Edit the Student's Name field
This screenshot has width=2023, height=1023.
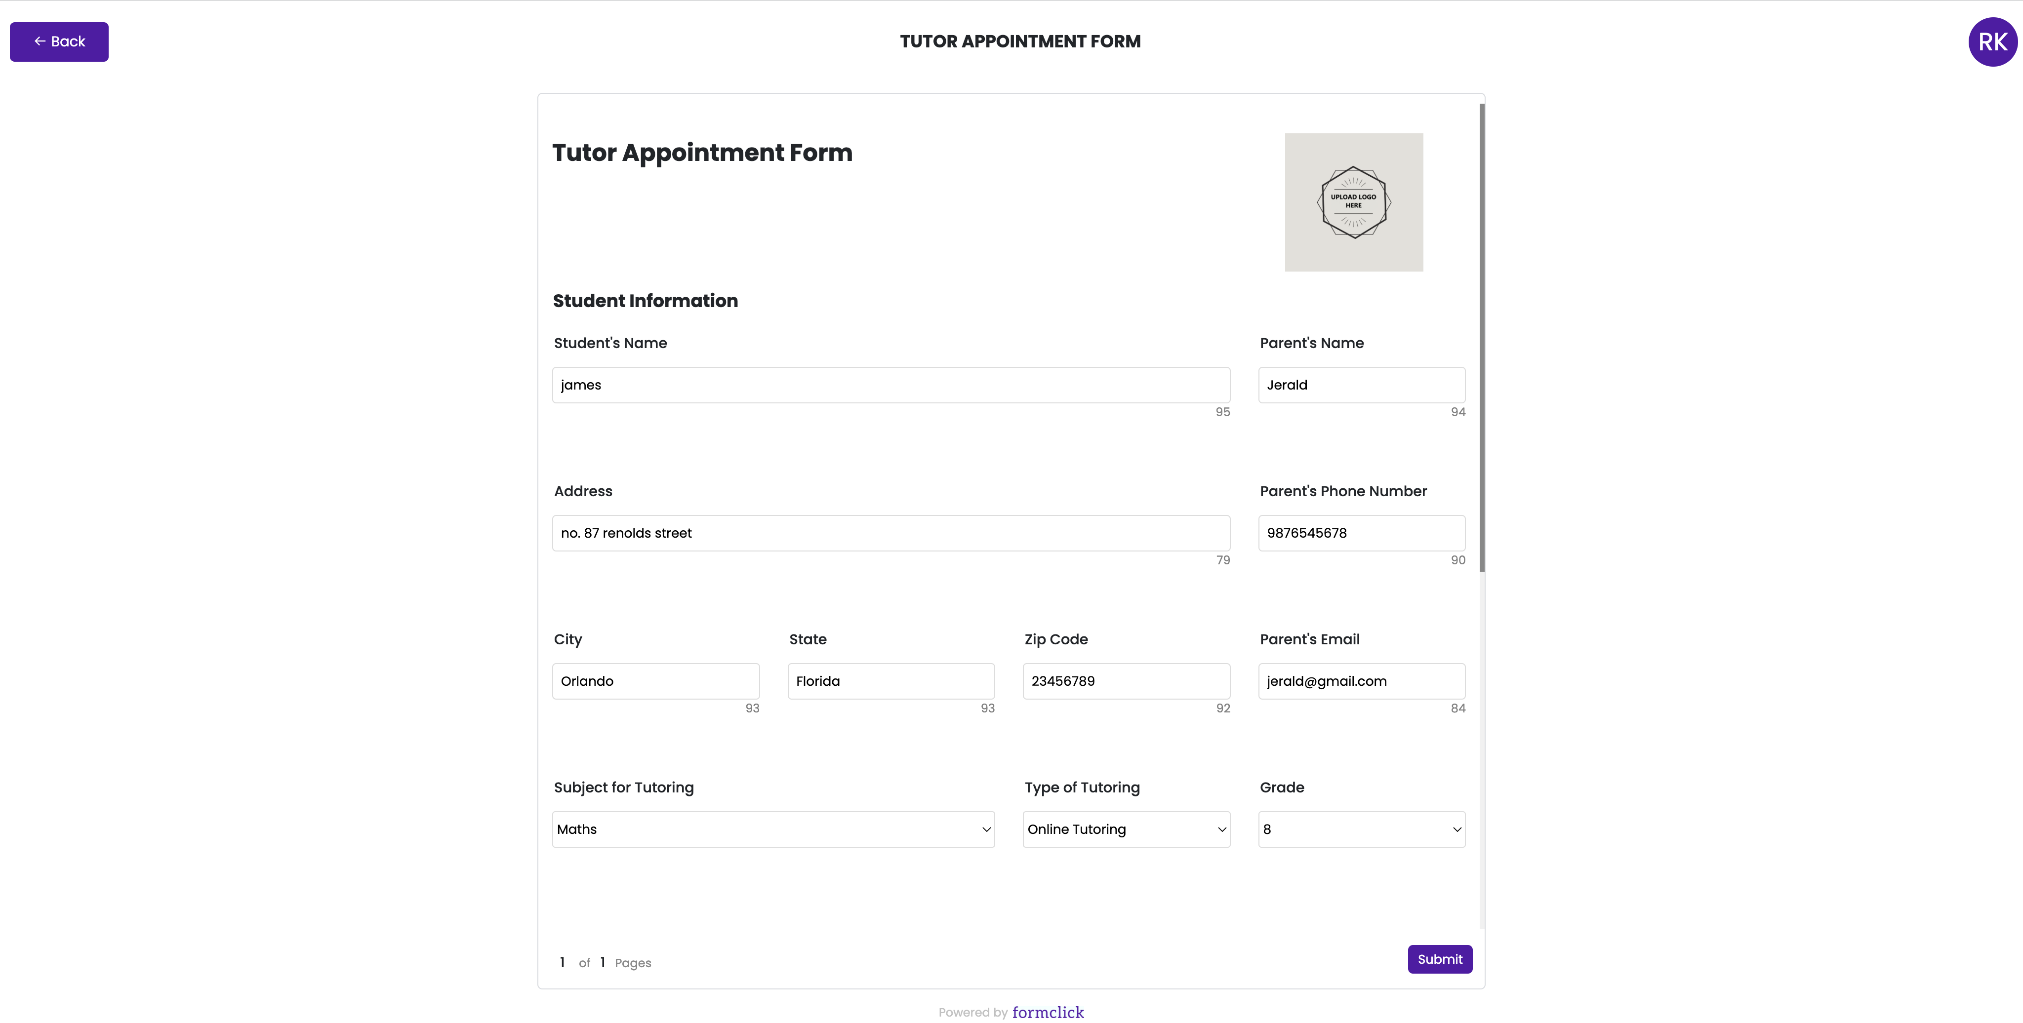point(890,385)
